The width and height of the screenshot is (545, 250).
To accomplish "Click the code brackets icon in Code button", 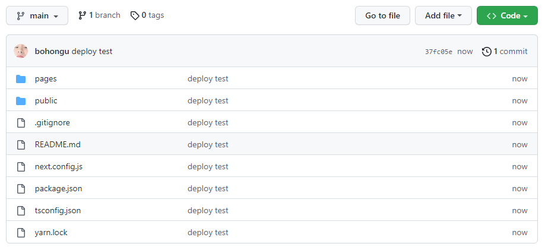I will tap(492, 15).
